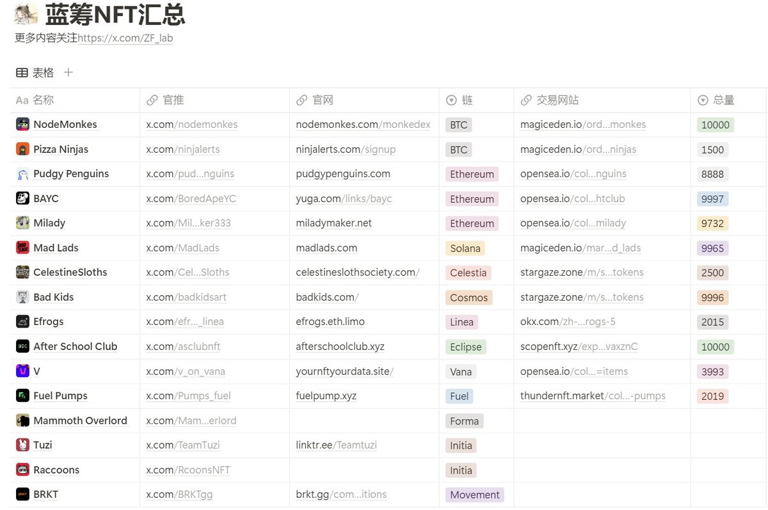The height and width of the screenshot is (510, 768).
Task: Click the Linea chain tag
Action: pos(461,322)
